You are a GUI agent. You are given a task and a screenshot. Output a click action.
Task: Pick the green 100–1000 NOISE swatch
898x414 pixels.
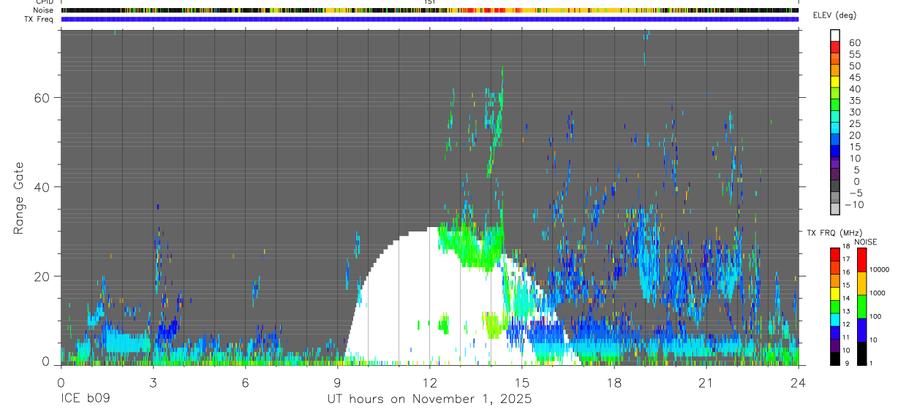(862, 307)
